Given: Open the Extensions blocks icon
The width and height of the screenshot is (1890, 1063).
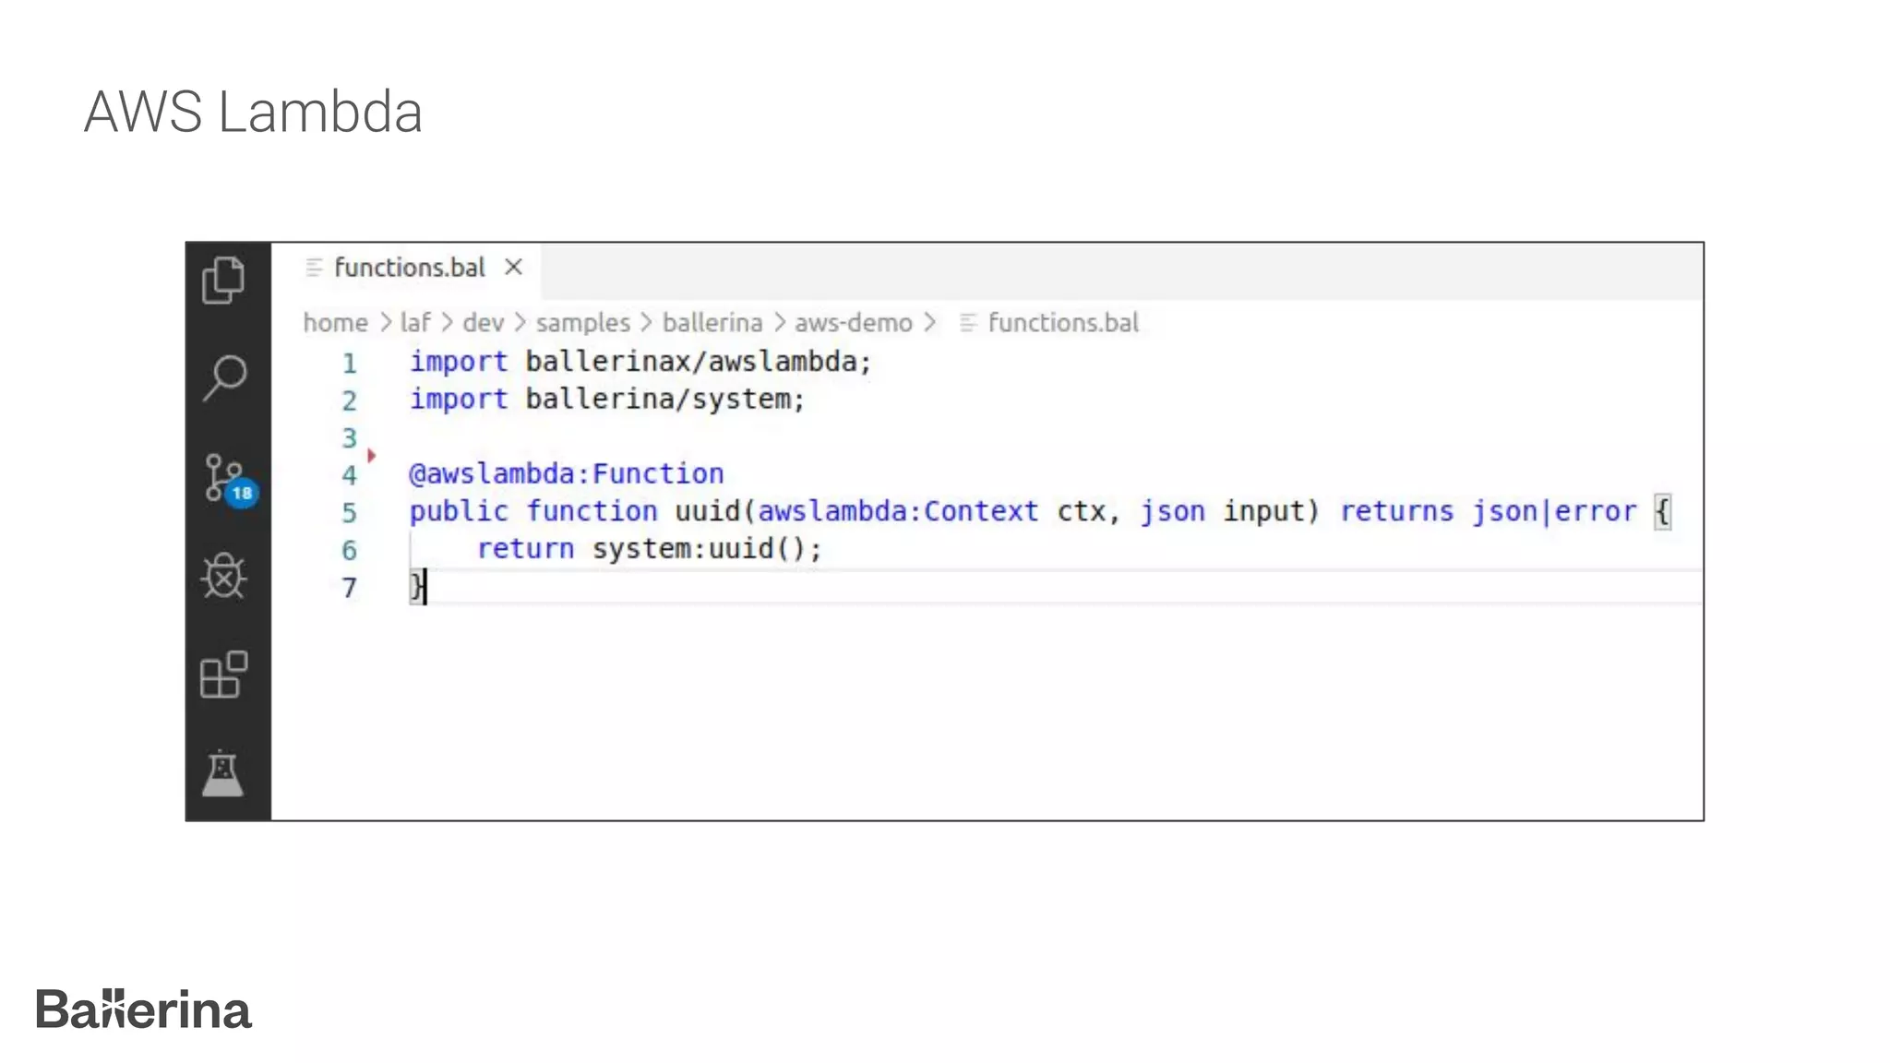Looking at the screenshot, I should tap(224, 675).
